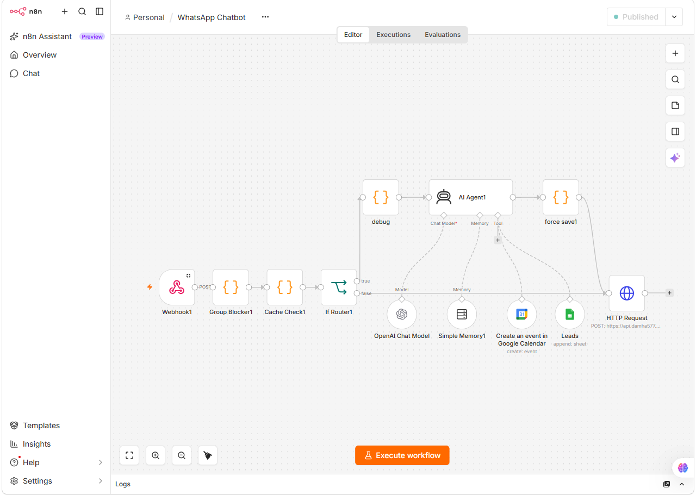Click the Execute workflow button
696x495 pixels.
pos(402,455)
